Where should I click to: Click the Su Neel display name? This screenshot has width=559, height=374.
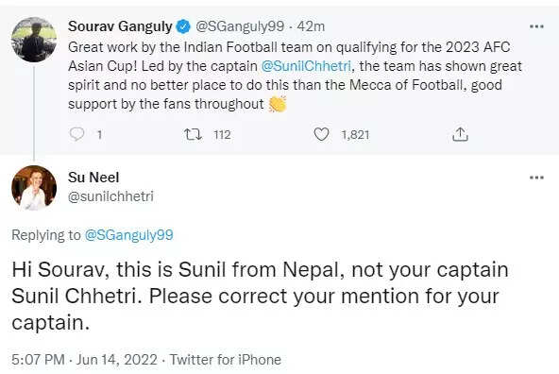(x=93, y=178)
